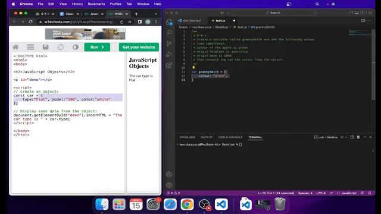381x214 pixels.
Task: Toggle VS Code secondary sidebar layout
Action: point(363,12)
